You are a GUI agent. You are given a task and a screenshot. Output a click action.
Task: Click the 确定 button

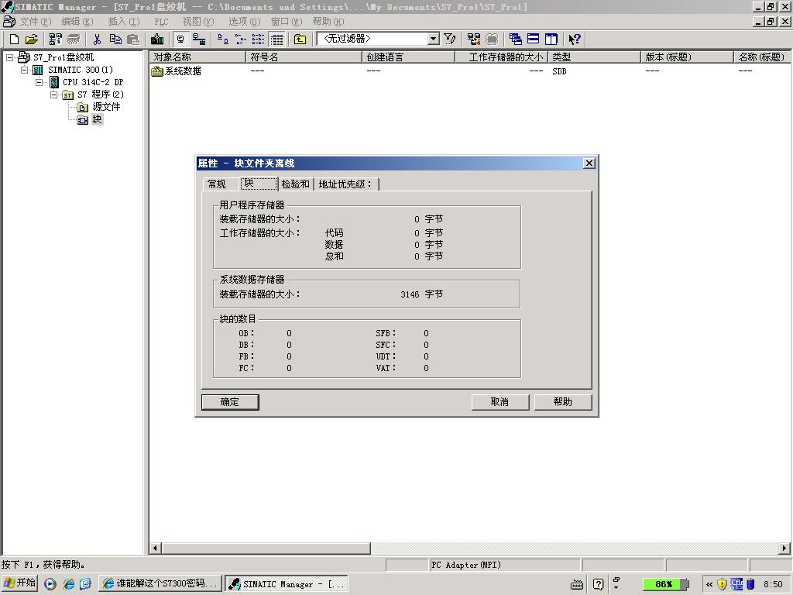[230, 402]
